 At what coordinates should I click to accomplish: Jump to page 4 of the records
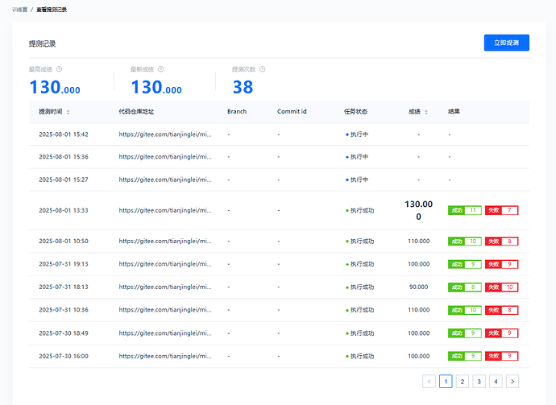point(496,382)
